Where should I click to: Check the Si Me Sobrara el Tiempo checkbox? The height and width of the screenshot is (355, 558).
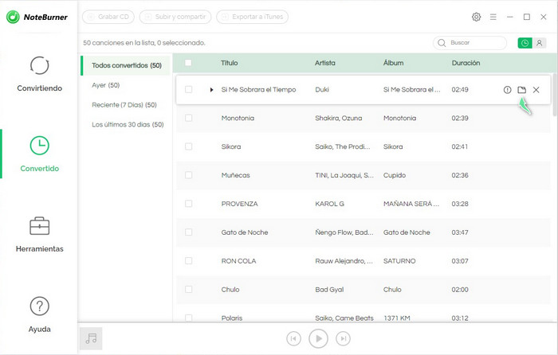[x=189, y=90]
